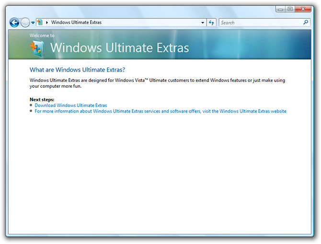Open Download Windows Ultimate Extras link
The height and width of the screenshot is (244, 321).
(x=71, y=105)
